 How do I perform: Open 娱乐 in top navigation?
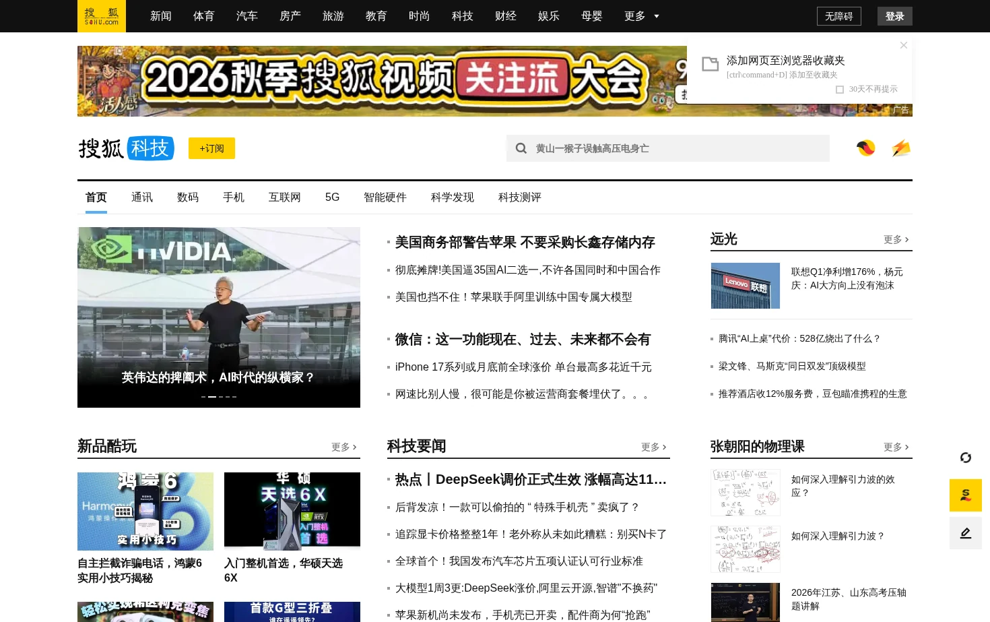click(549, 16)
